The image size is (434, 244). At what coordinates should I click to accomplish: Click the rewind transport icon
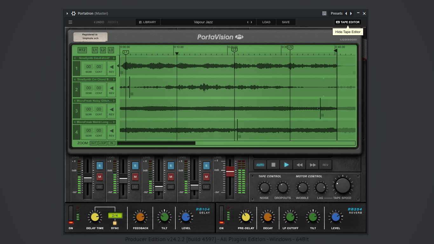[299, 165]
